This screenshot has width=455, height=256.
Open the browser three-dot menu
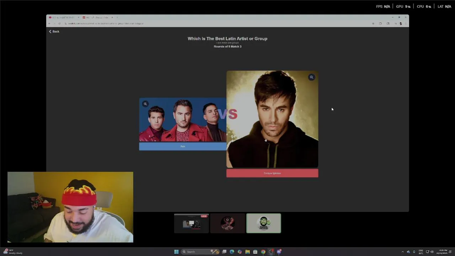406,23
